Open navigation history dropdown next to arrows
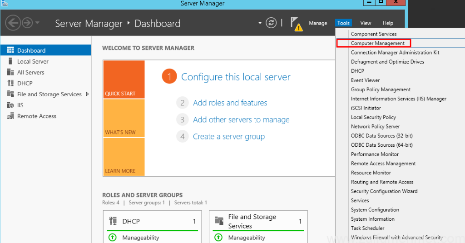 [37, 23]
